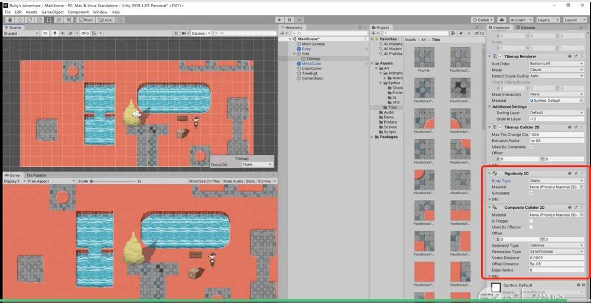Viewport: 591px width, 303px height.
Task: Enable Used By Effector checkbox
Action: (531, 227)
